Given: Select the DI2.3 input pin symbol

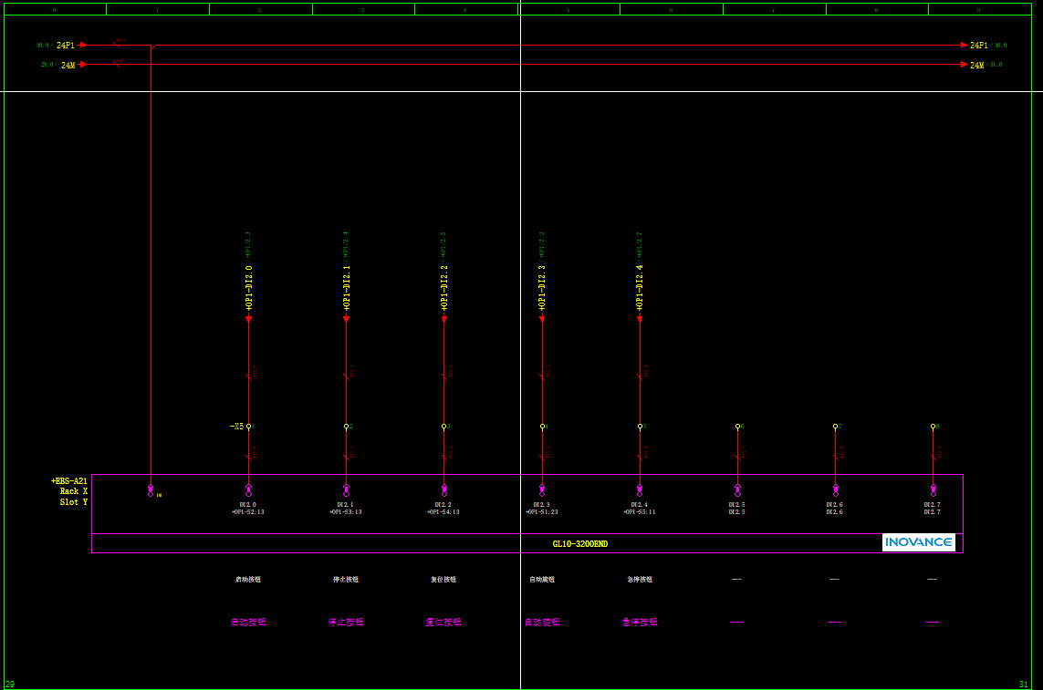Looking at the screenshot, I should point(542,490).
